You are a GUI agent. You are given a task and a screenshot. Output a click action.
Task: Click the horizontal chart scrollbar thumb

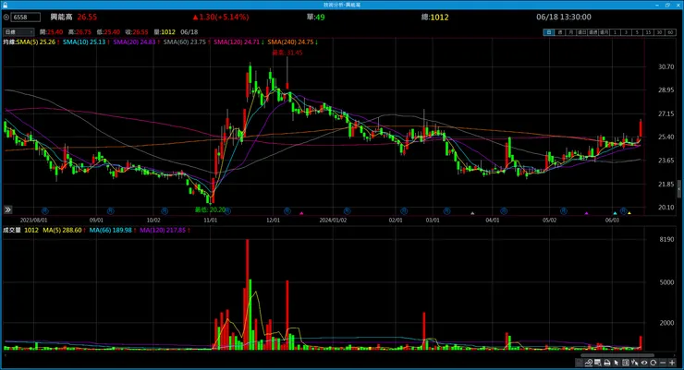pos(617,355)
